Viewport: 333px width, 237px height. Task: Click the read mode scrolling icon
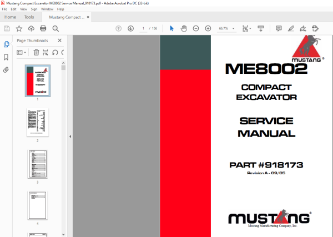pyautogui.click(x=261, y=28)
